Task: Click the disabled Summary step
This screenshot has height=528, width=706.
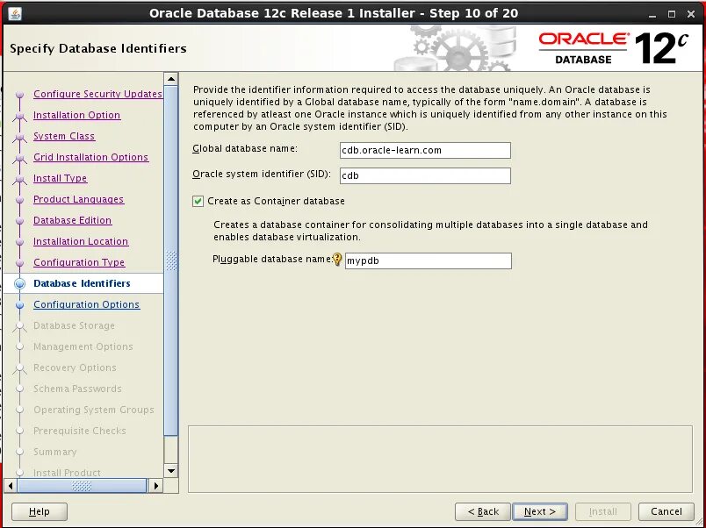Action: click(55, 452)
